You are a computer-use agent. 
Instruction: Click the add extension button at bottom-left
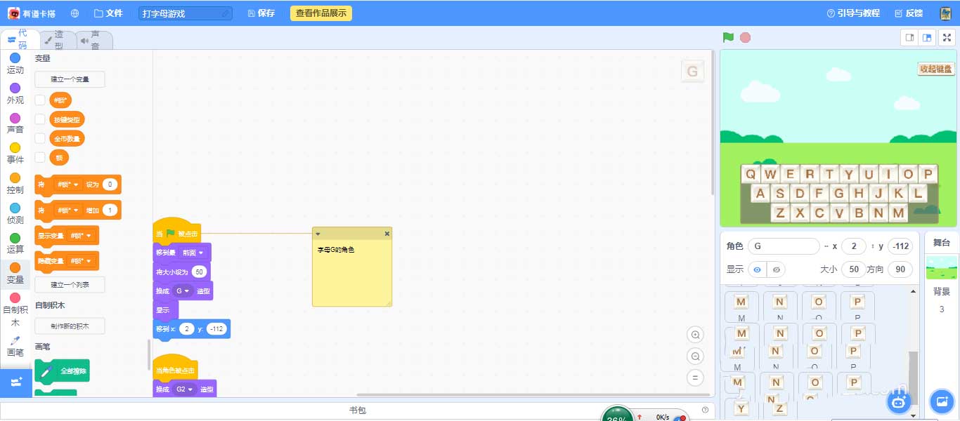point(15,382)
